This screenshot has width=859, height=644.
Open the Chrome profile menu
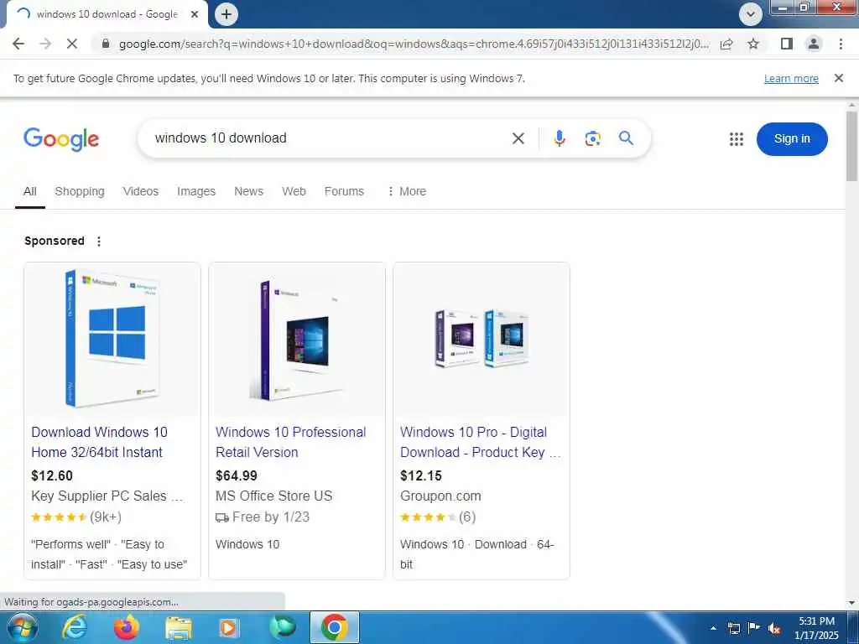click(x=814, y=44)
